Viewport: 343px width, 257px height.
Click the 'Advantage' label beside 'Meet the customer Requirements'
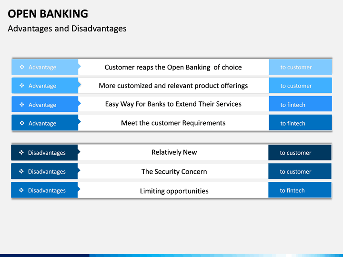[42, 123]
